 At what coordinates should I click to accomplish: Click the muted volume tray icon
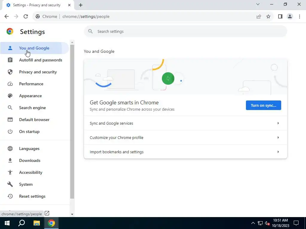(x=267, y=223)
